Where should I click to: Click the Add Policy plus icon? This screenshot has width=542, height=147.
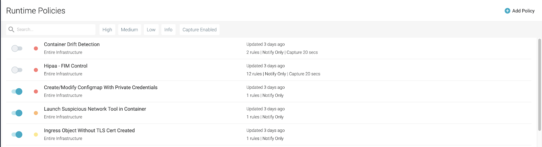pyautogui.click(x=507, y=11)
